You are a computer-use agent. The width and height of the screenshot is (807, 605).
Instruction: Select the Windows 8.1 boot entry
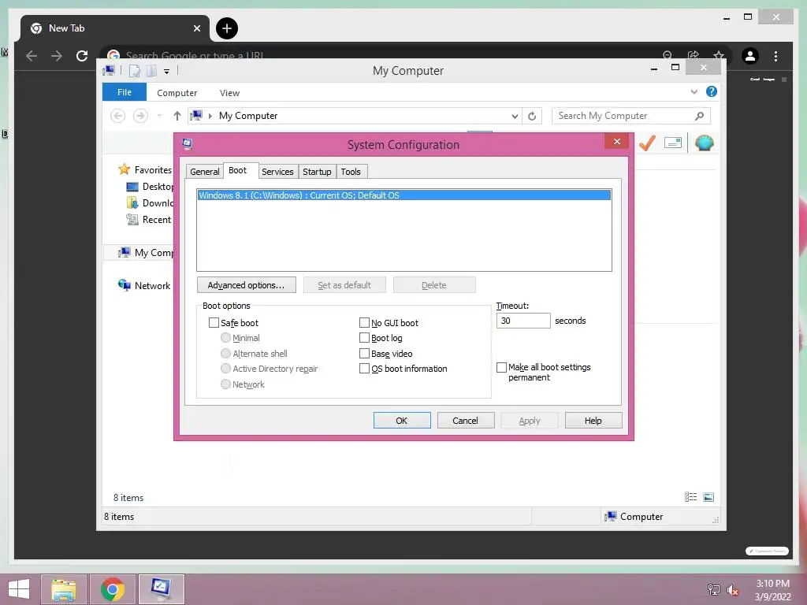pyautogui.click(x=404, y=195)
